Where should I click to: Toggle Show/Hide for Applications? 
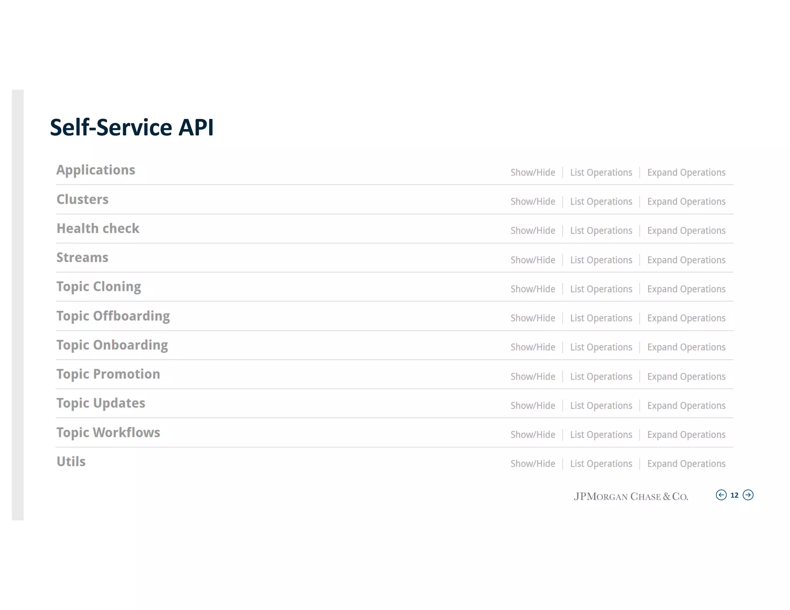533,172
